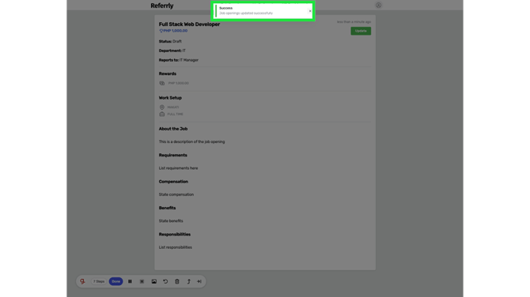Screen dimensions: 530x297
Task: Click the Success toast message text
Action: [x=246, y=13]
